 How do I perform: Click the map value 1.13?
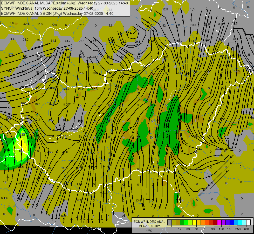tap(237, 71)
